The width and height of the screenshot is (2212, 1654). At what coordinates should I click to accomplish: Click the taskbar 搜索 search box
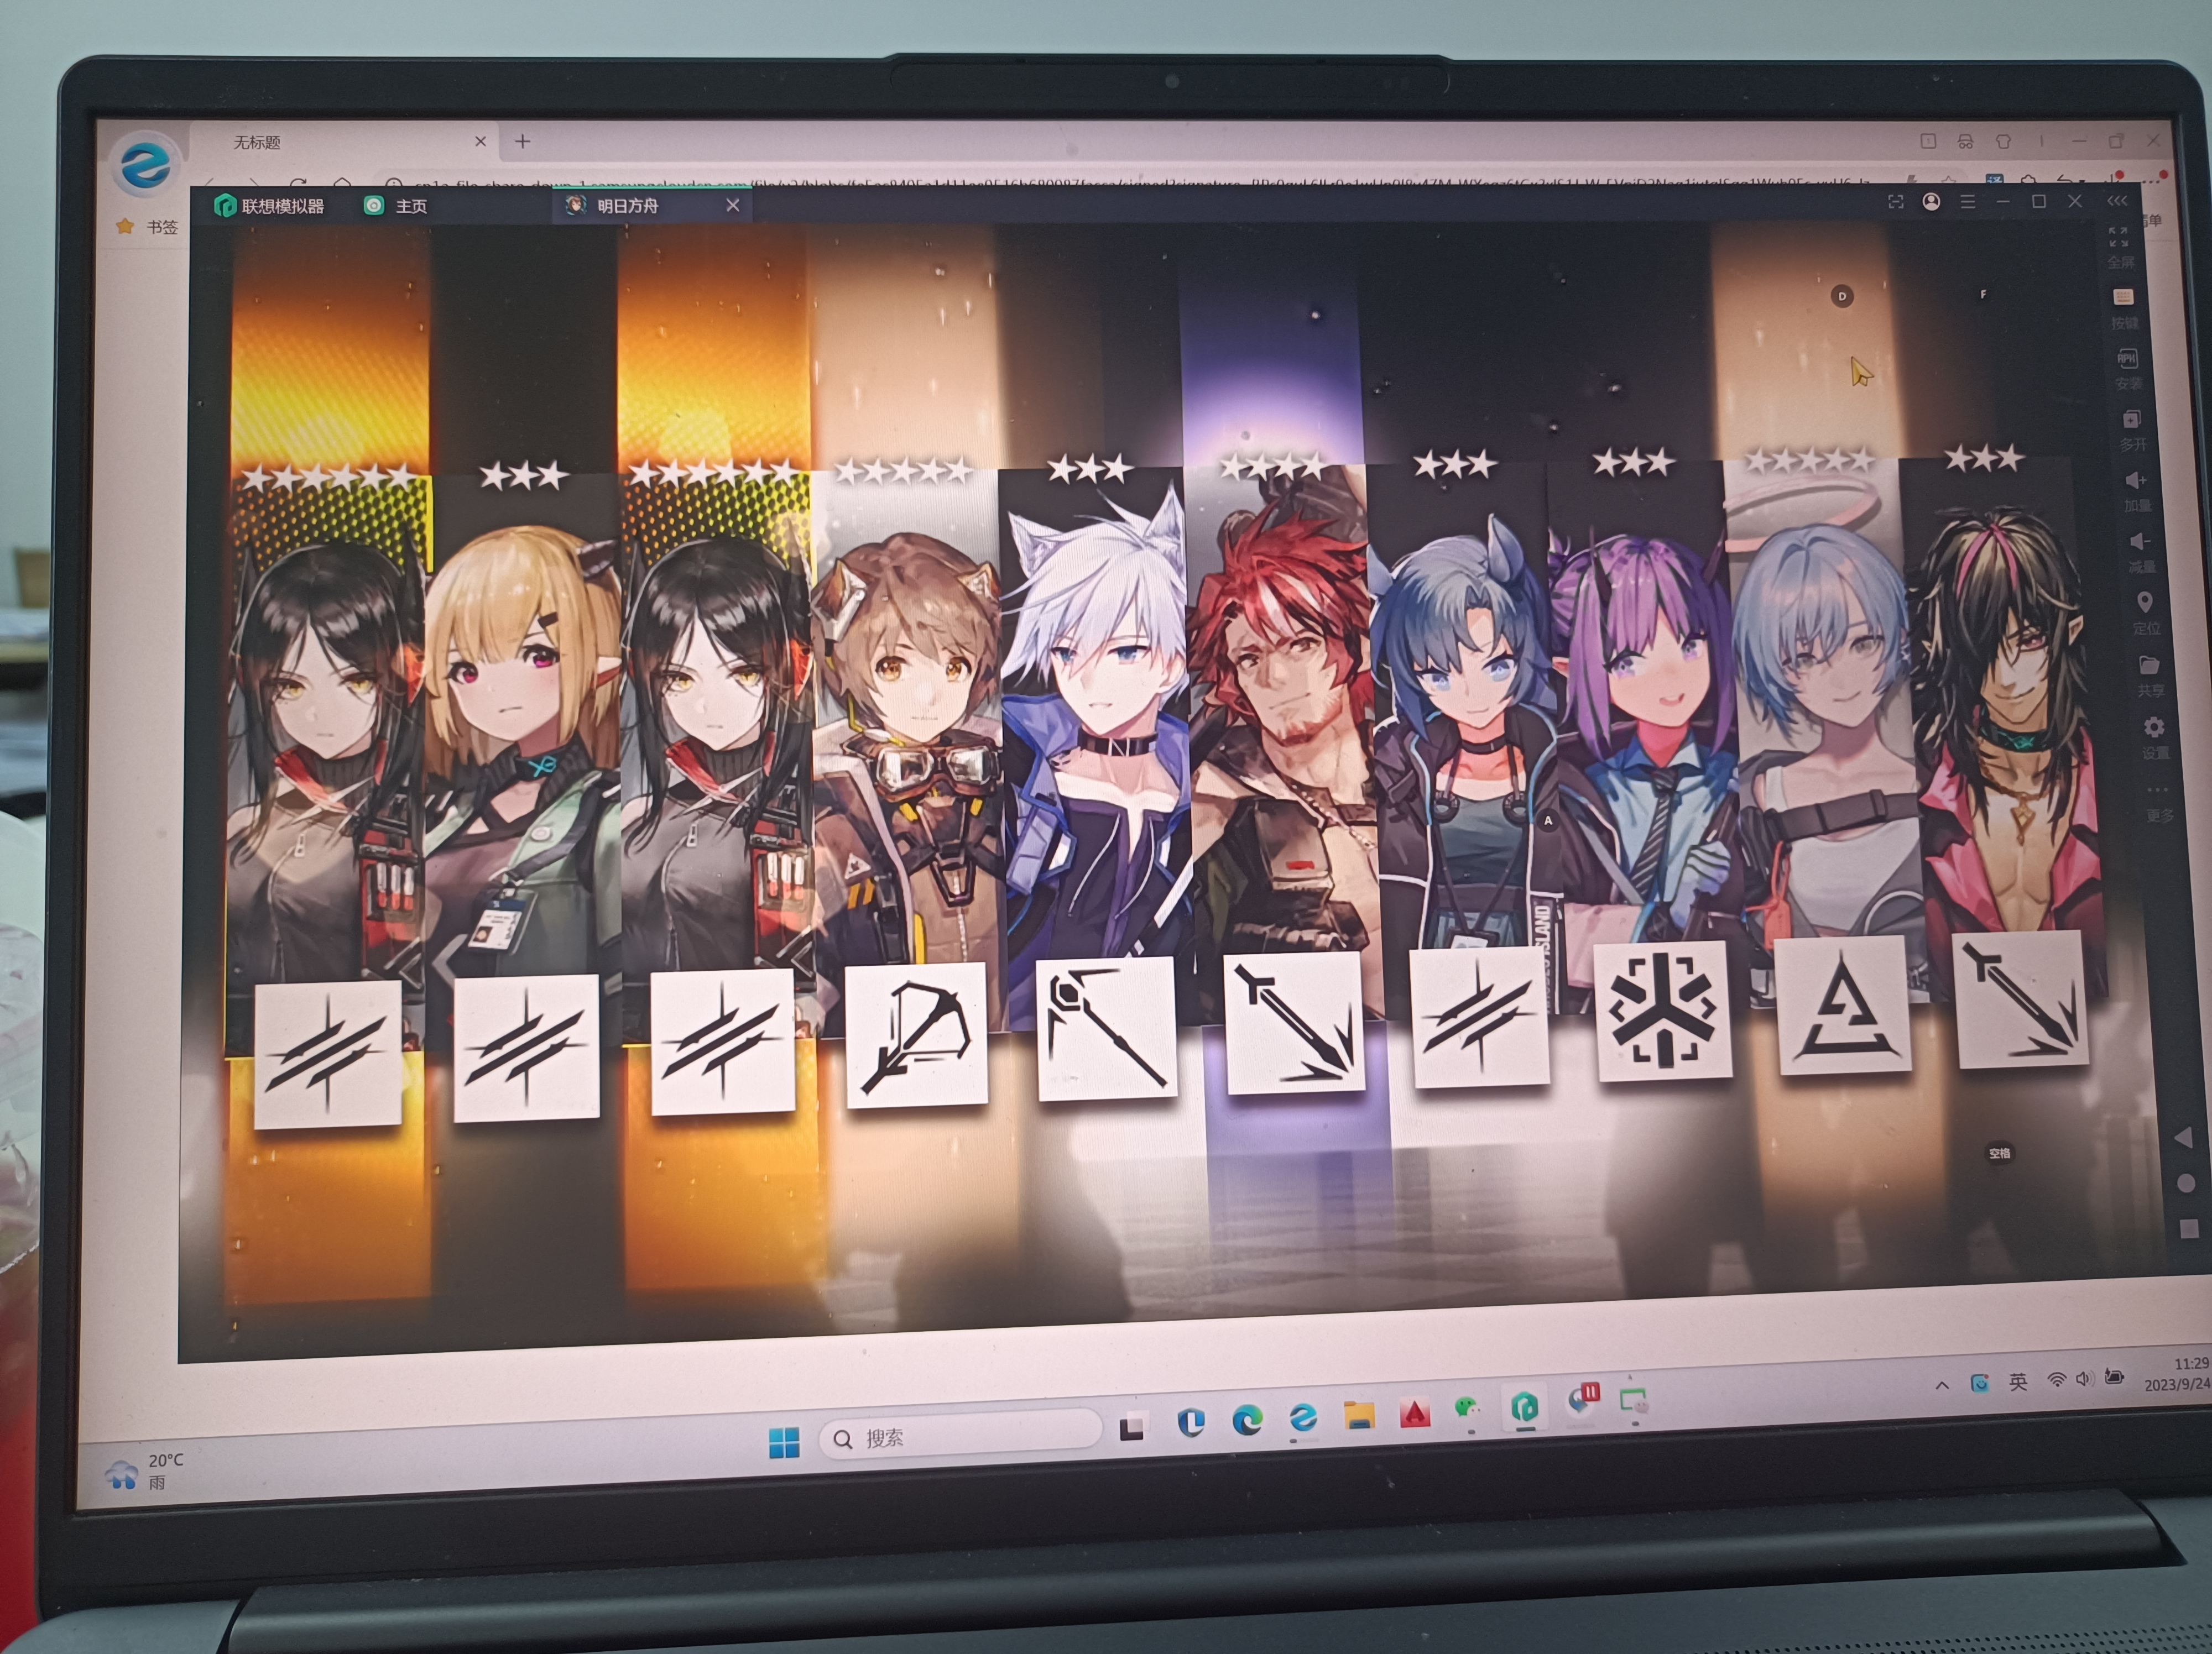[960, 1435]
